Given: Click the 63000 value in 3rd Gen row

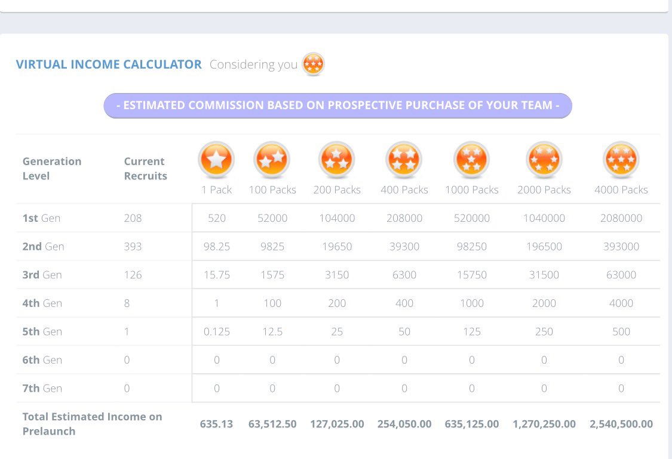Looking at the screenshot, I should [621, 275].
